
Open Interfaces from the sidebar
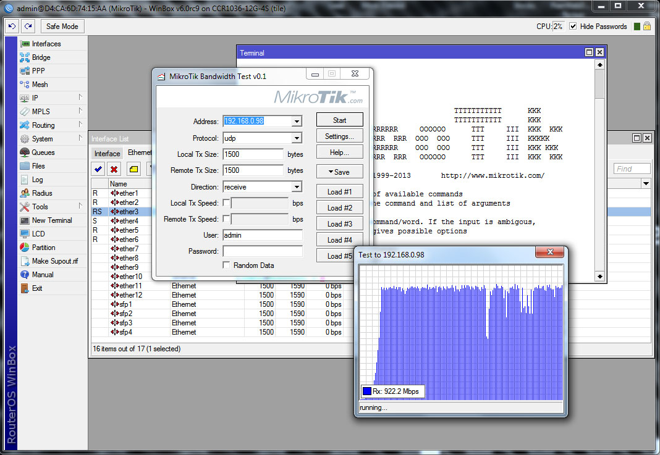(46, 44)
